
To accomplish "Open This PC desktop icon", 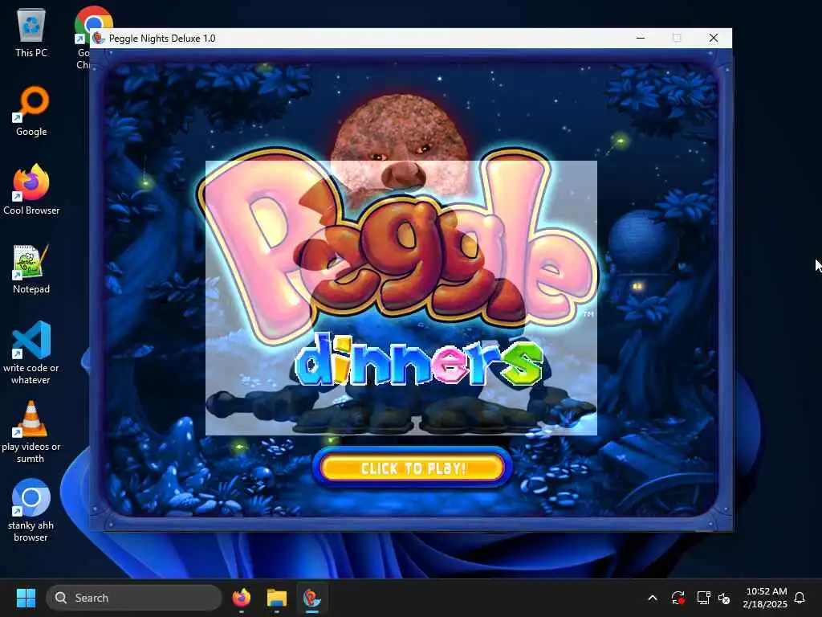I will tap(31, 32).
